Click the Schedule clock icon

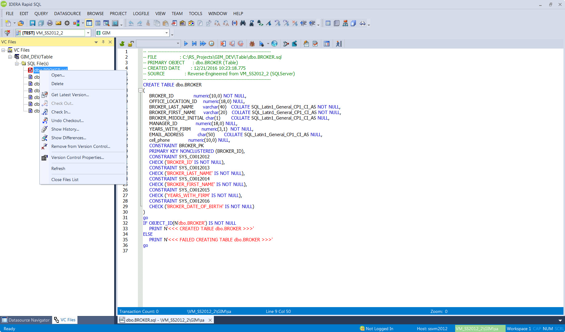211,44
